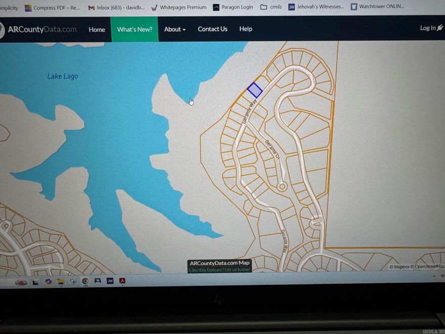
Task: Open Adobe Acrobat from the taskbar
Action: (122, 281)
